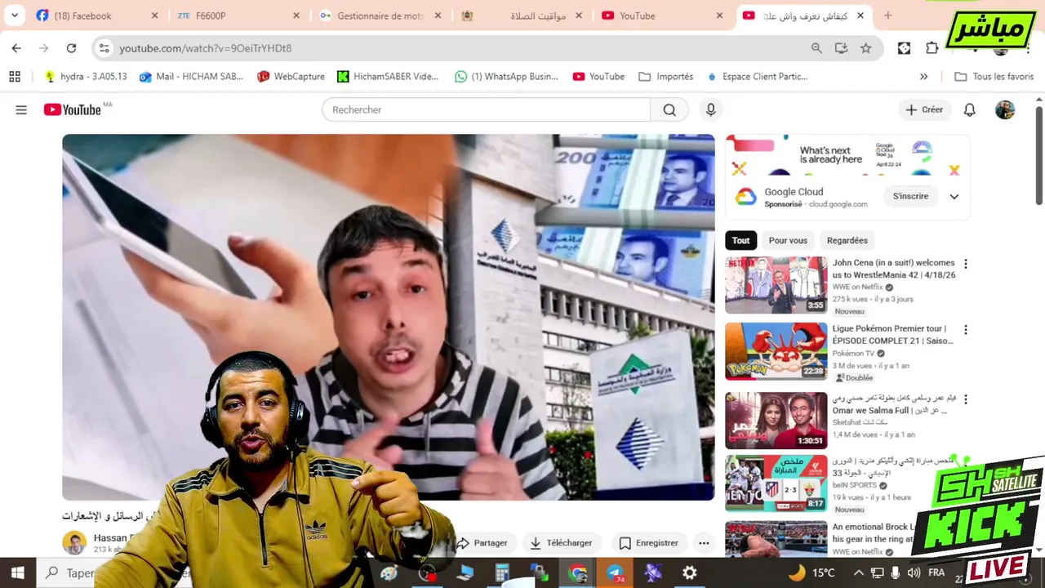Click the Télécharger button
Image resolution: width=1045 pixels, height=588 pixels.
coord(561,543)
